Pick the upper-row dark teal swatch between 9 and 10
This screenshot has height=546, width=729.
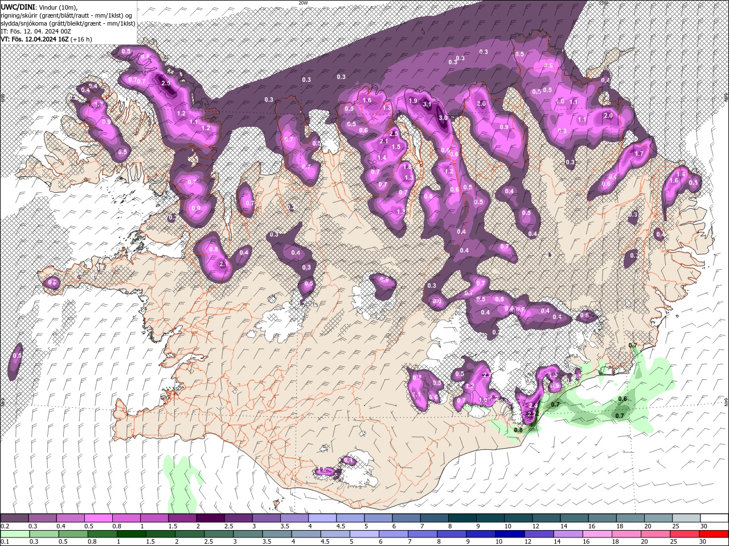tap(490, 518)
